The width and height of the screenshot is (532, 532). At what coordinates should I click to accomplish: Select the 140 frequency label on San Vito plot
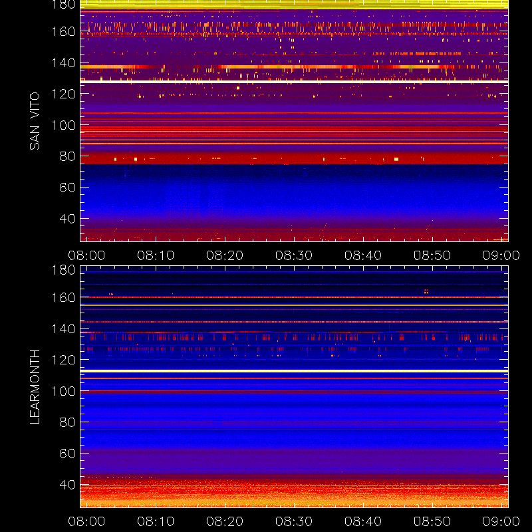63,63
